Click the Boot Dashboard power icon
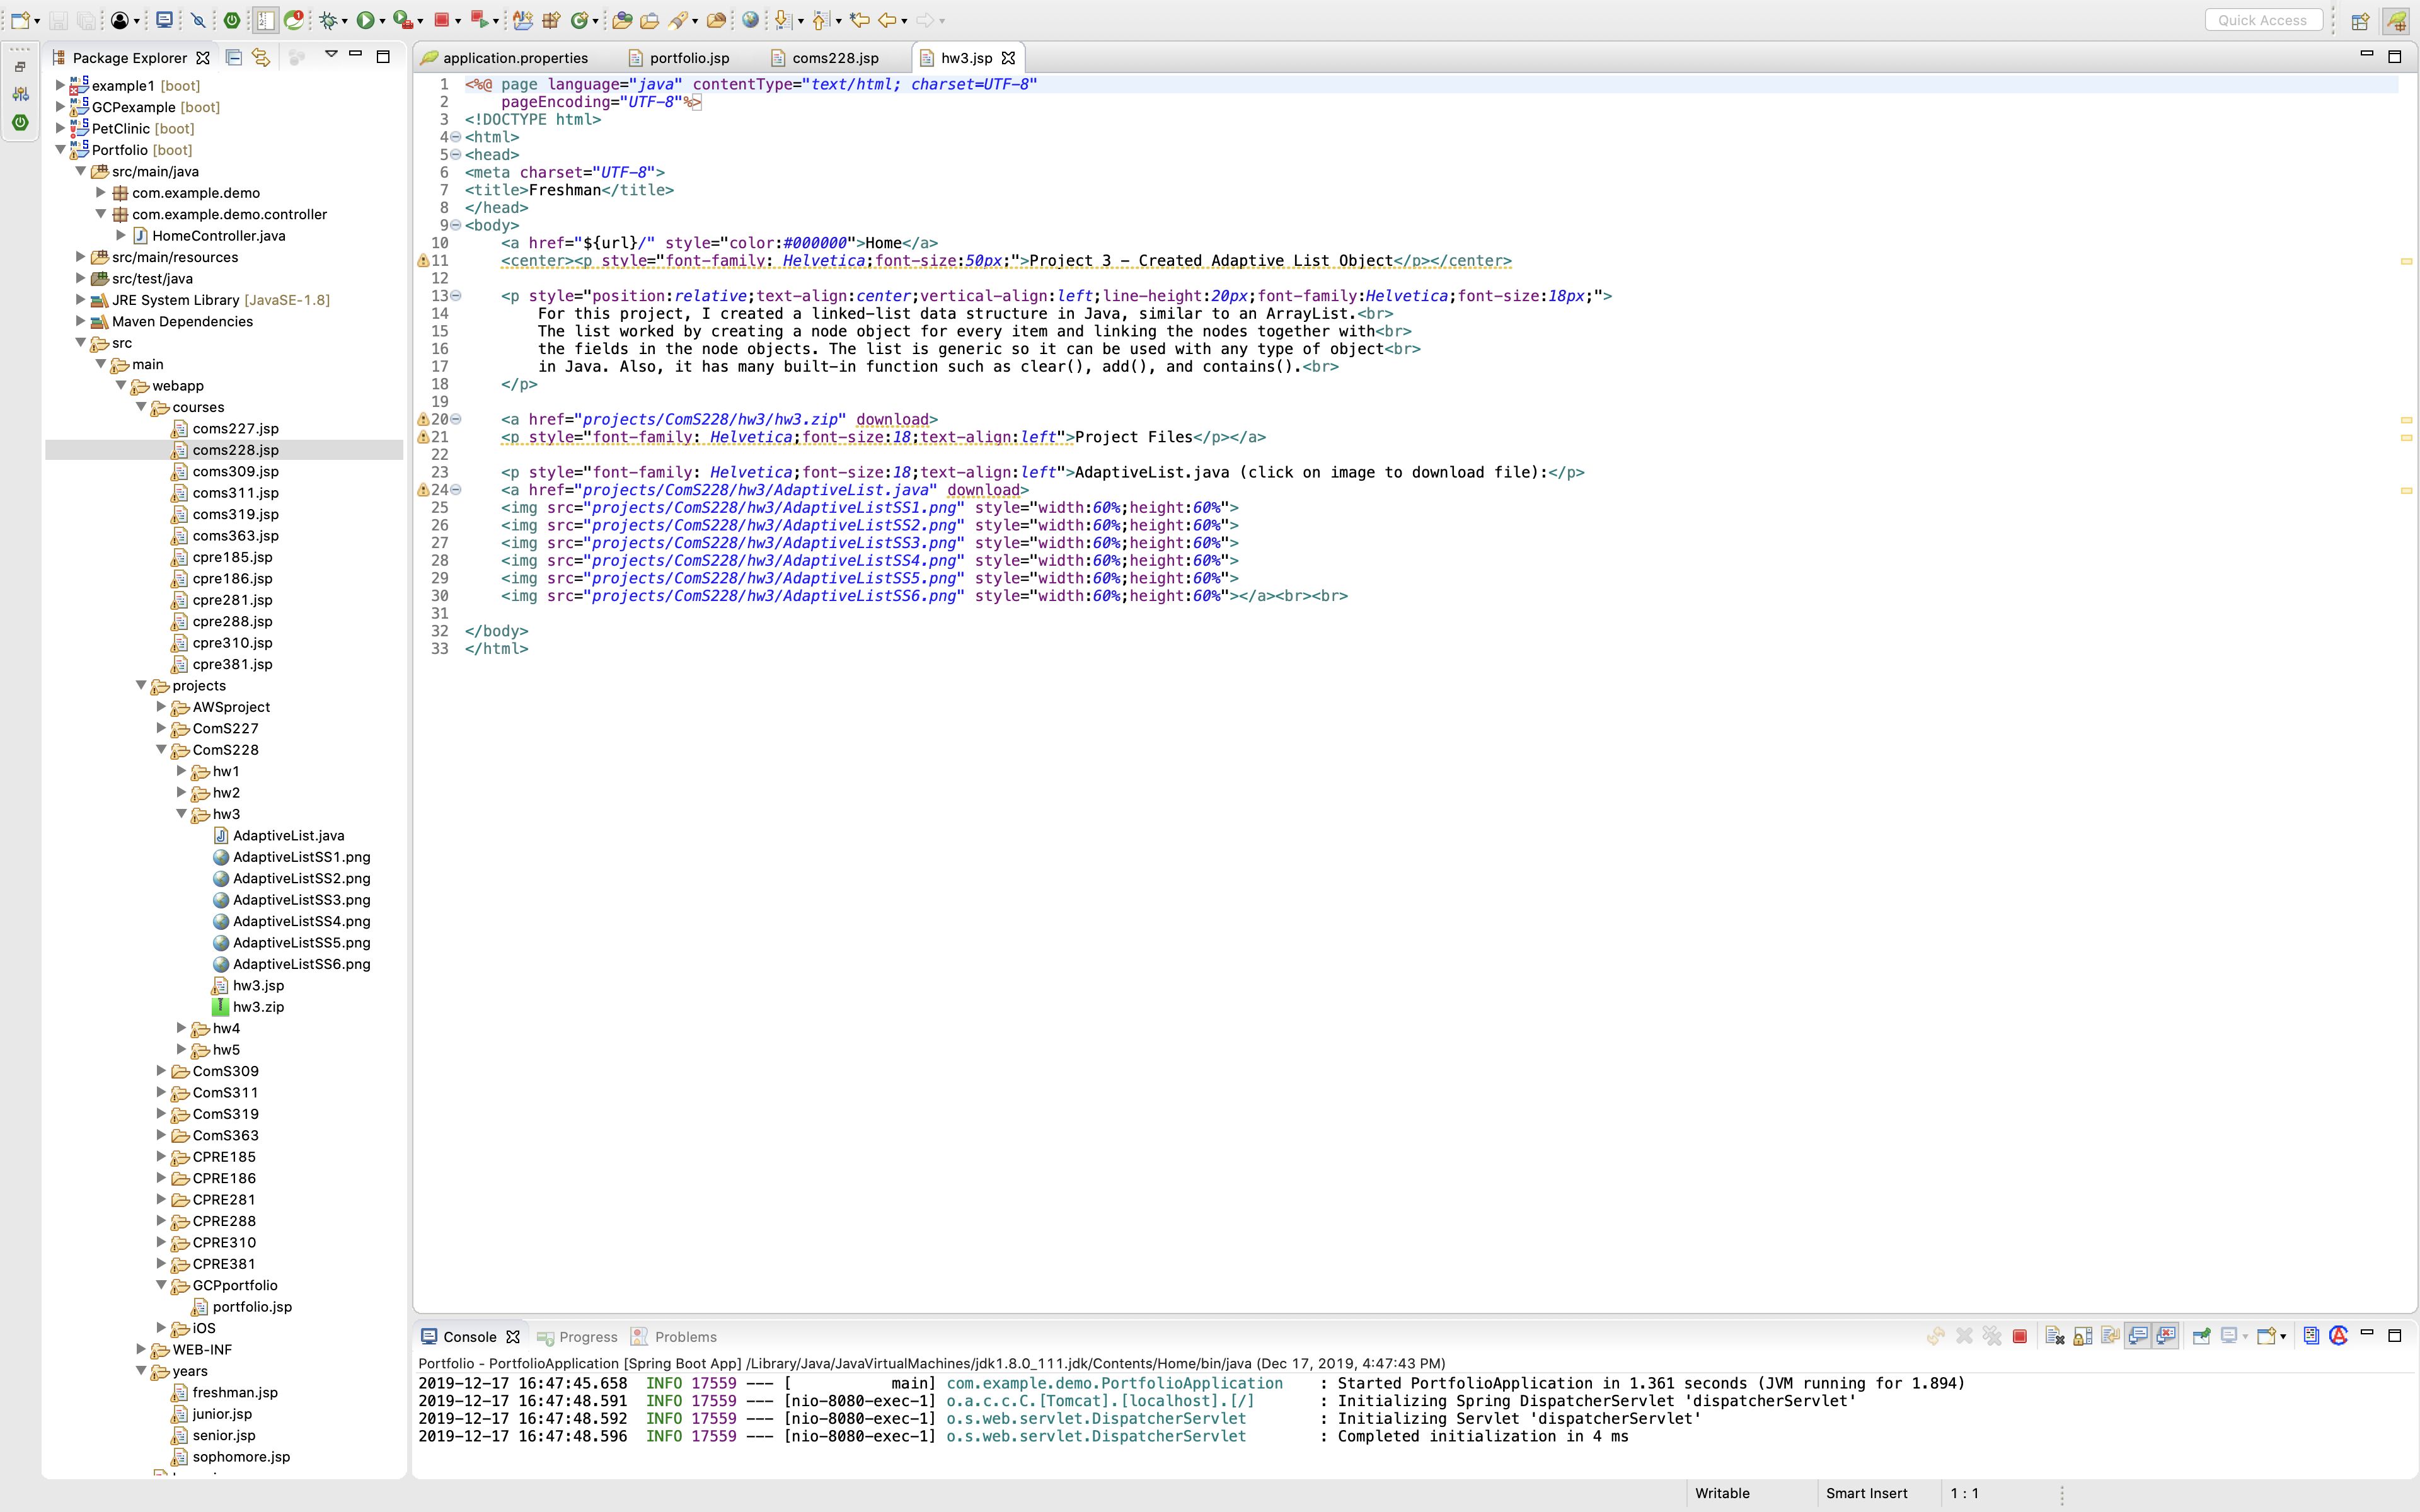Viewport: 2420px width, 1512px height. pos(232,20)
